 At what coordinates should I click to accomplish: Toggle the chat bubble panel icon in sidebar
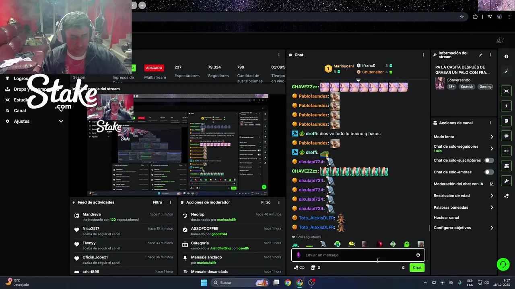coord(506,136)
